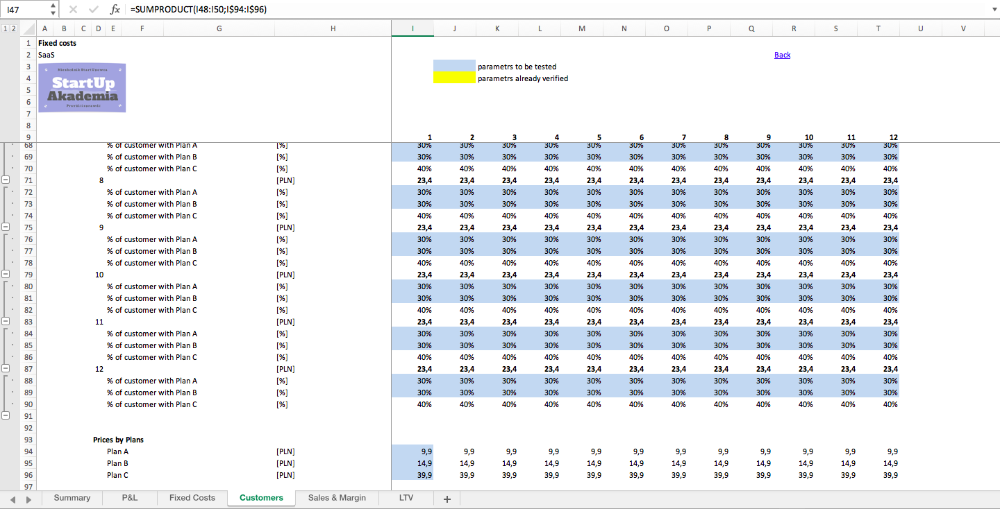Collapse the outline group ending at row 87
Screen dimensions: 1000x509
coord(6,369)
